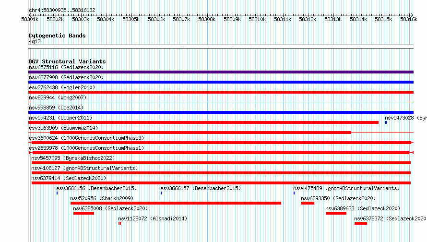Open the nsv594231 (Cooper2011) label

60,118
